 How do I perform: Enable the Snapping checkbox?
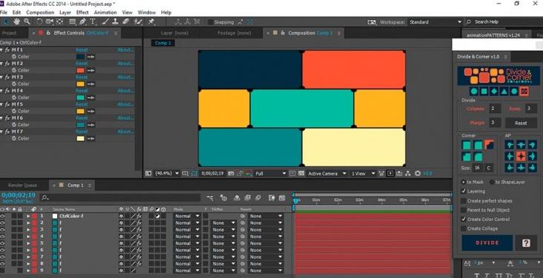210,22
